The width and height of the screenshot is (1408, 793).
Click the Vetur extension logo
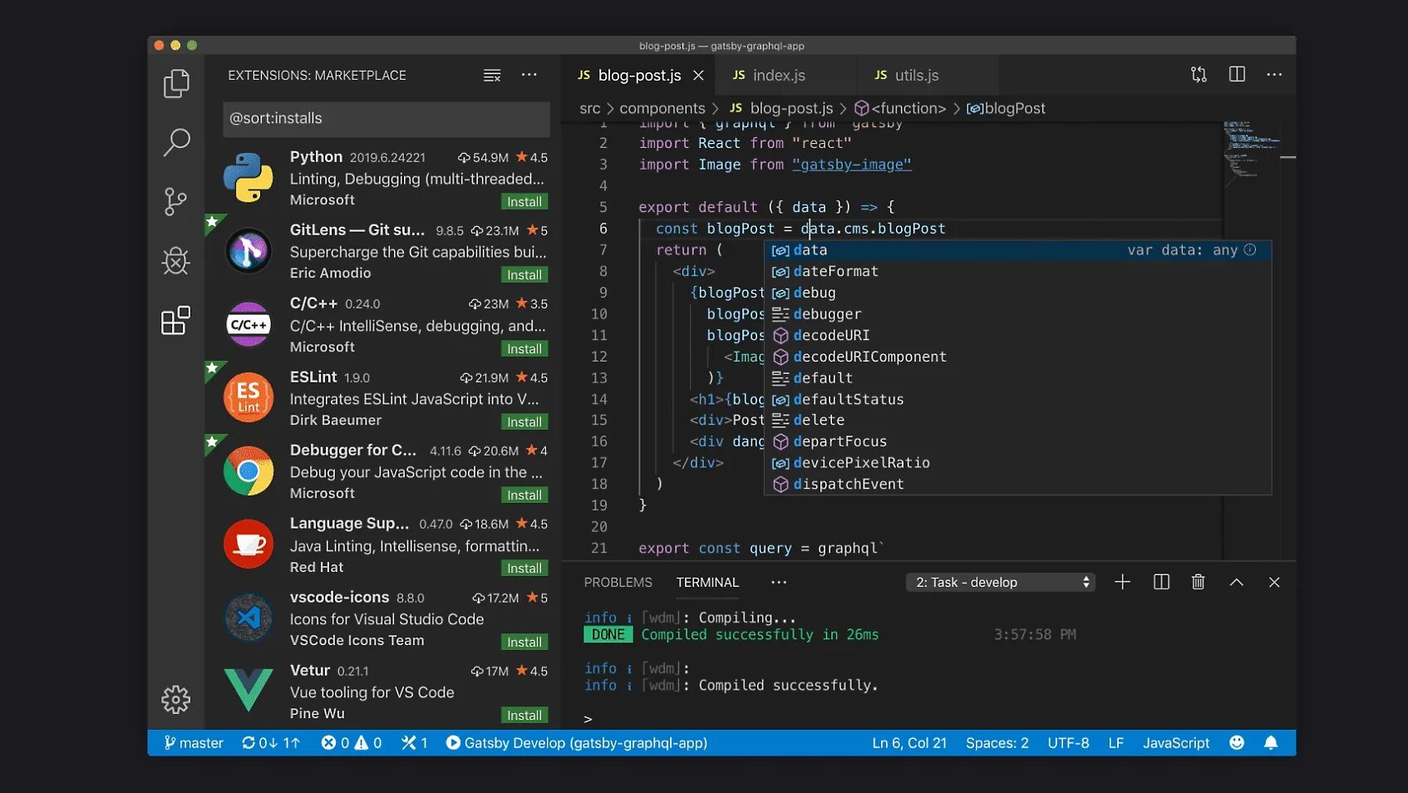[248, 690]
